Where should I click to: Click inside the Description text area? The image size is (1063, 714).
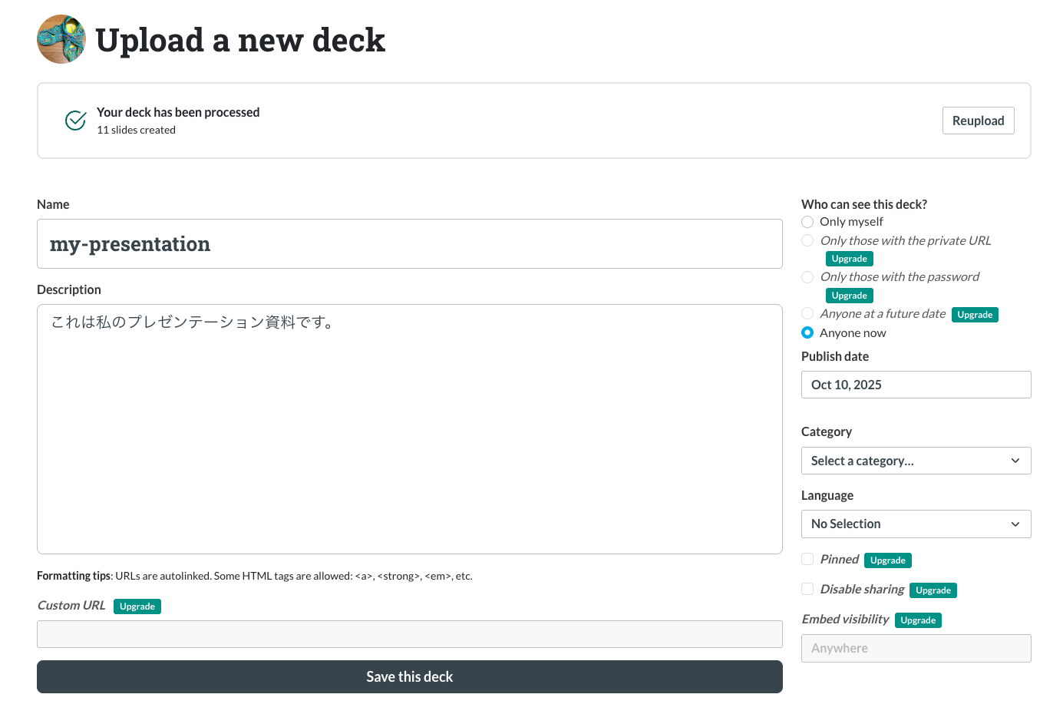click(409, 428)
